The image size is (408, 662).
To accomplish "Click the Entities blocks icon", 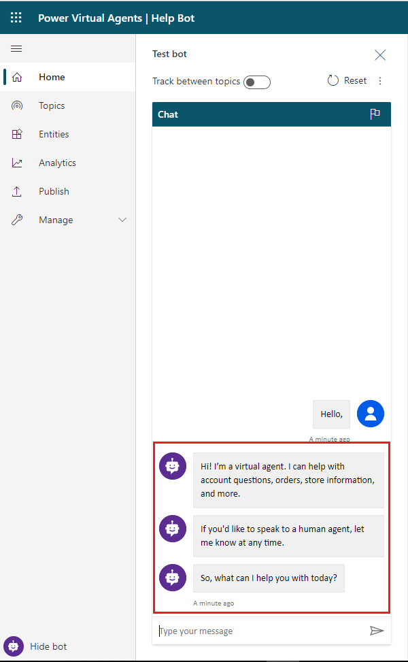I will [x=17, y=134].
